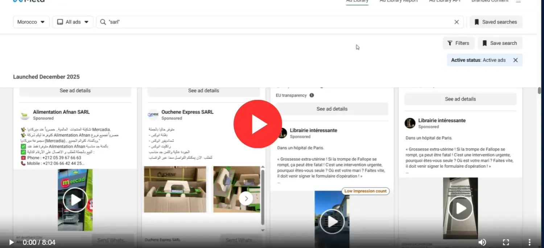The height and width of the screenshot is (248, 544).
Task: Click Ouchene Express SARL profile avatar
Action: click(x=153, y=115)
